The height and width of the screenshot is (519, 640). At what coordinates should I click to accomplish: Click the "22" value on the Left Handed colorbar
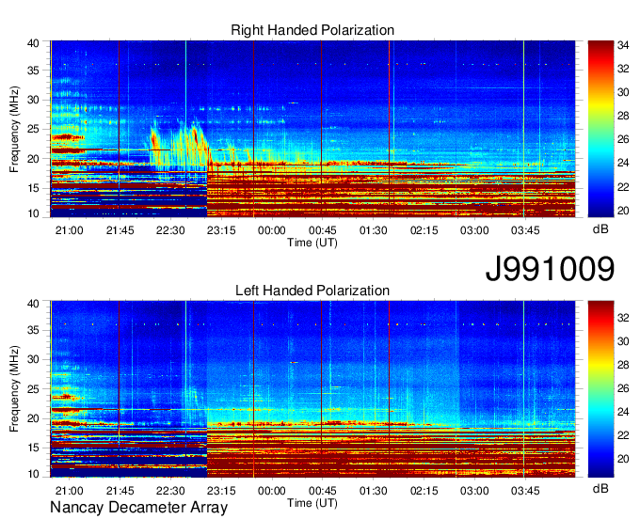(x=623, y=435)
